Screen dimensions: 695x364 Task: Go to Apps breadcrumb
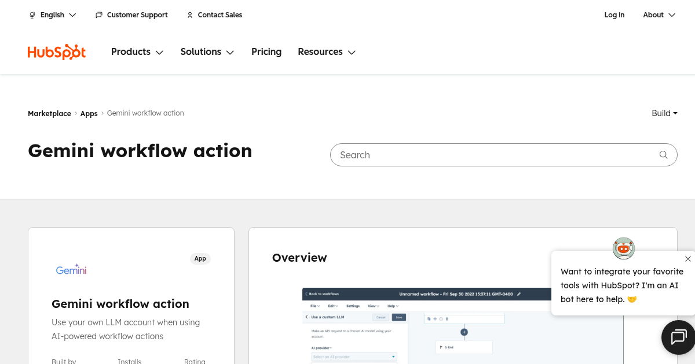(89, 113)
